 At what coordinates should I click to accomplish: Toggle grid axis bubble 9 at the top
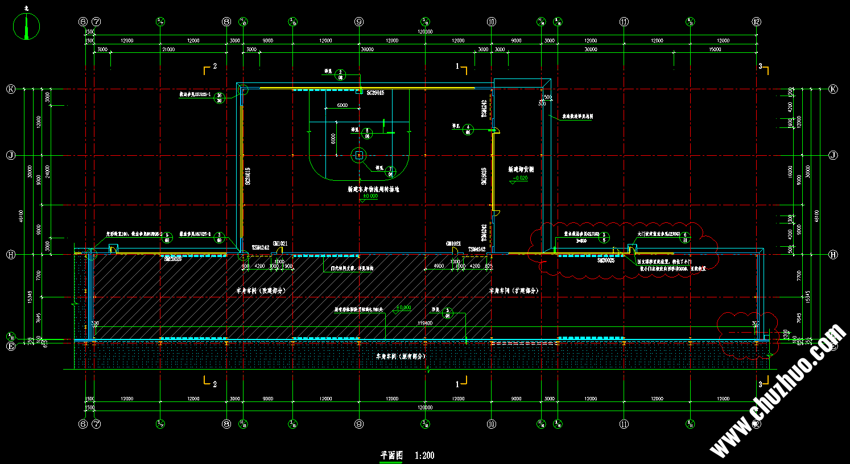click(x=358, y=22)
